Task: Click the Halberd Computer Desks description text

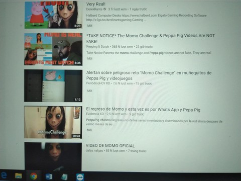Action: (146, 18)
